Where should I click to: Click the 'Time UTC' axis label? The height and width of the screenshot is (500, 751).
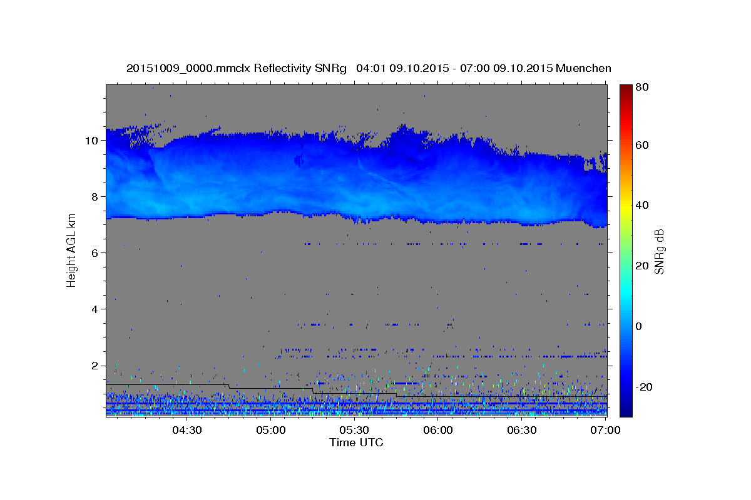pyautogui.click(x=356, y=442)
